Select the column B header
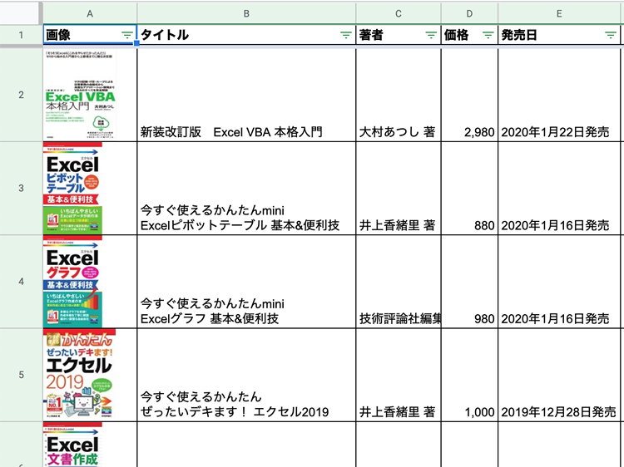 pos(246,13)
